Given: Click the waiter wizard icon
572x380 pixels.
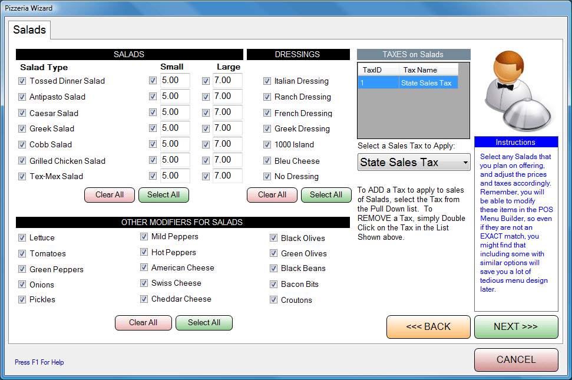Looking at the screenshot, I should tap(515, 92).
